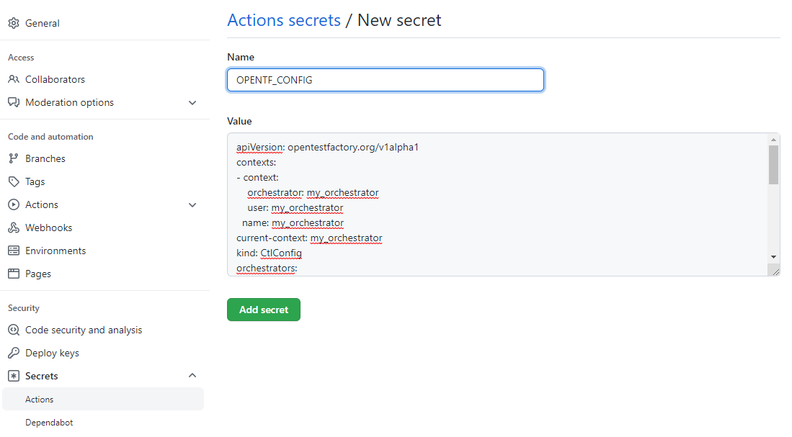Viewport: 792px width, 437px height.
Task: Click the 'Access' section heading
Action: [x=21, y=58]
